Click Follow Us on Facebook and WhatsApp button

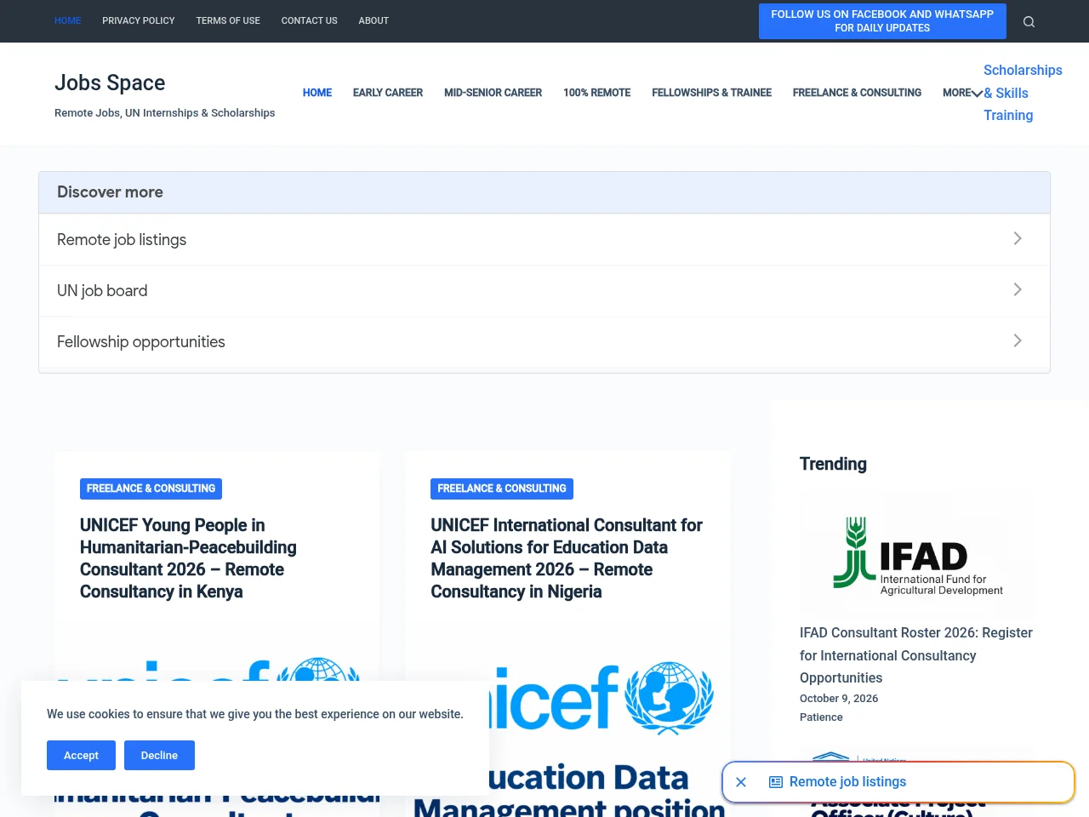pyautogui.click(x=882, y=21)
